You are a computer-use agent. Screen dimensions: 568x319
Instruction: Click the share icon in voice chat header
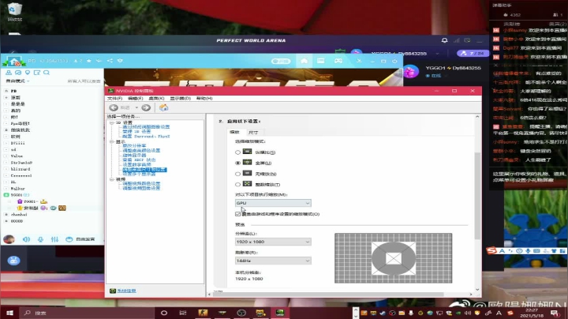point(110,61)
